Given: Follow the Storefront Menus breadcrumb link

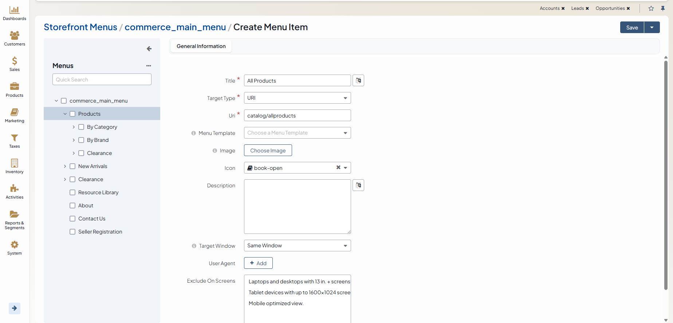Looking at the screenshot, I should point(80,27).
